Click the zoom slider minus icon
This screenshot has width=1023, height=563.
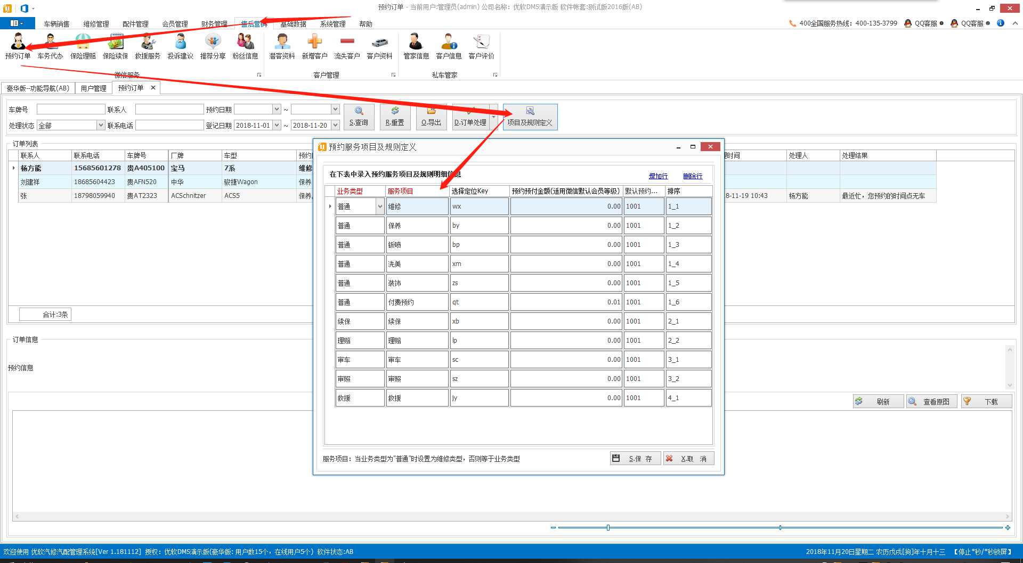pos(553,528)
